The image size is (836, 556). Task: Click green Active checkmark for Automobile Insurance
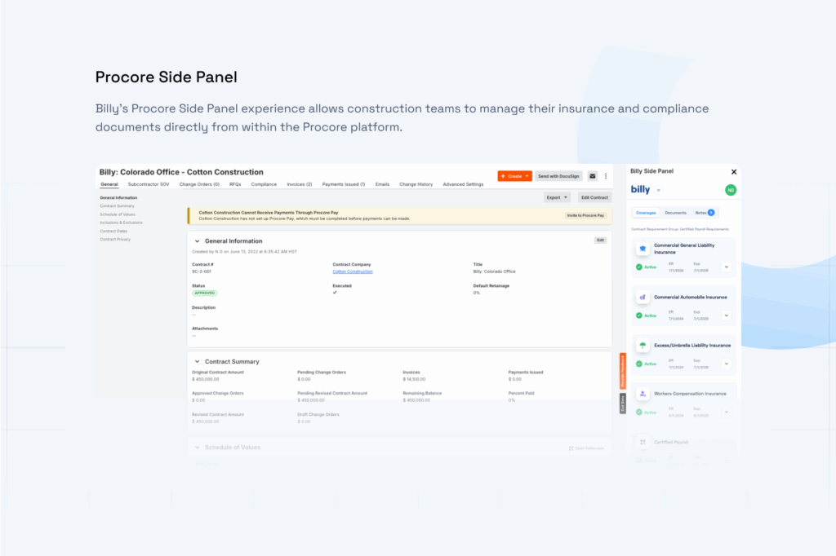[x=638, y=316]
